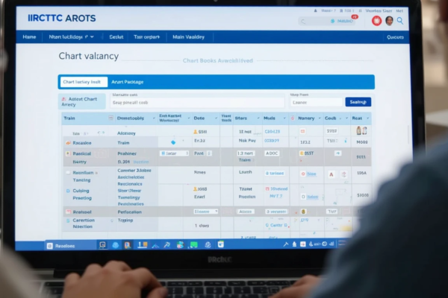Toggle the checkbox in Culsing row Nonery cell
This screenshot has width=448, height=298.
[x=303, y=197]
